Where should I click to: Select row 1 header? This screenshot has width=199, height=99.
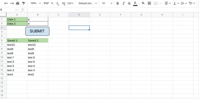(3, 19)
